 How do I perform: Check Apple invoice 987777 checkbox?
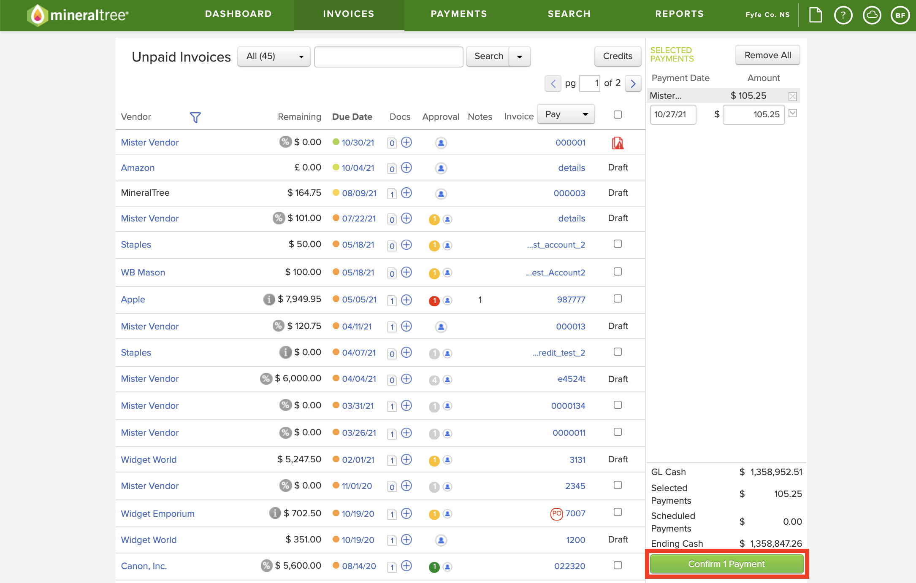pyautogui.click(x=618, y=299)
